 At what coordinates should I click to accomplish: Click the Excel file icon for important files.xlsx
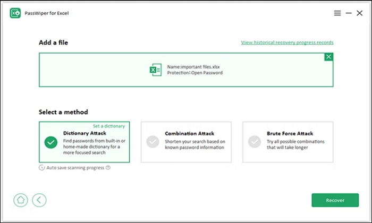[155, 70]
